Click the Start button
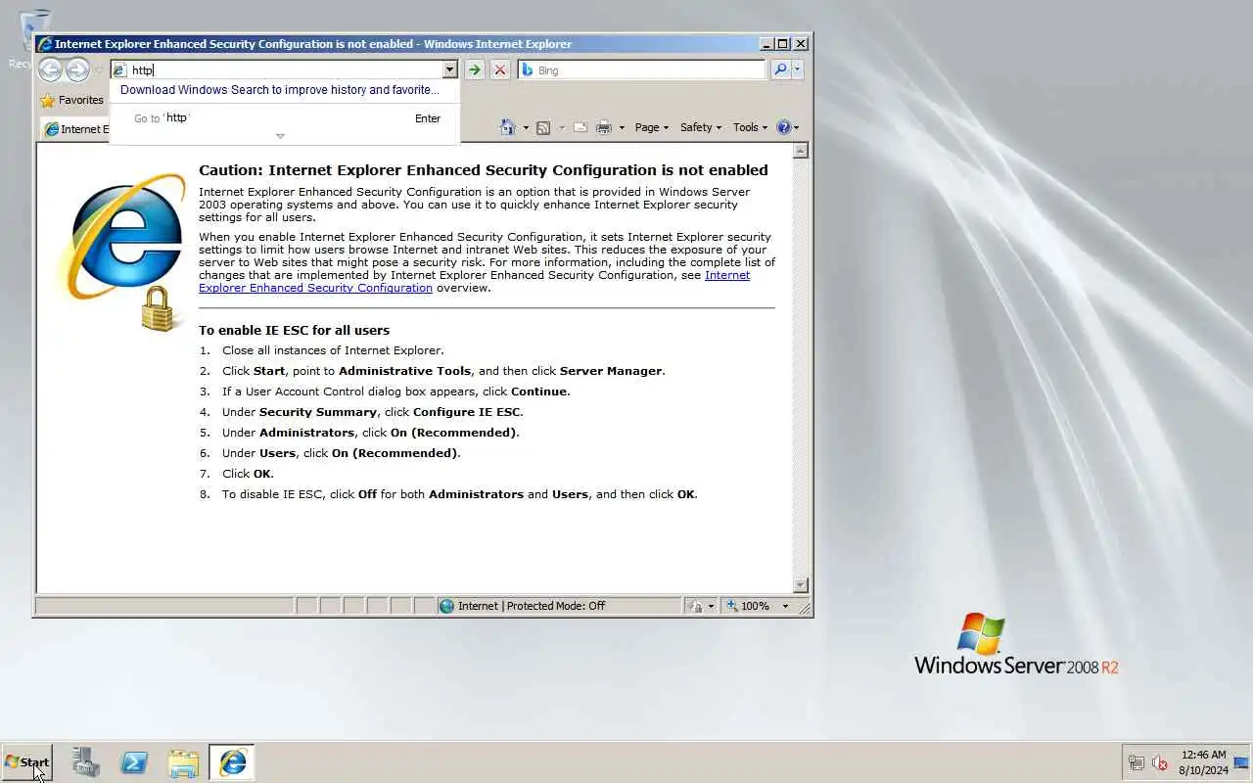Screen dimensions: 1253x783 [x=26, y=762]
